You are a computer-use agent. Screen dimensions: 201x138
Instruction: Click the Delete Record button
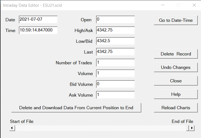point(176,54)
